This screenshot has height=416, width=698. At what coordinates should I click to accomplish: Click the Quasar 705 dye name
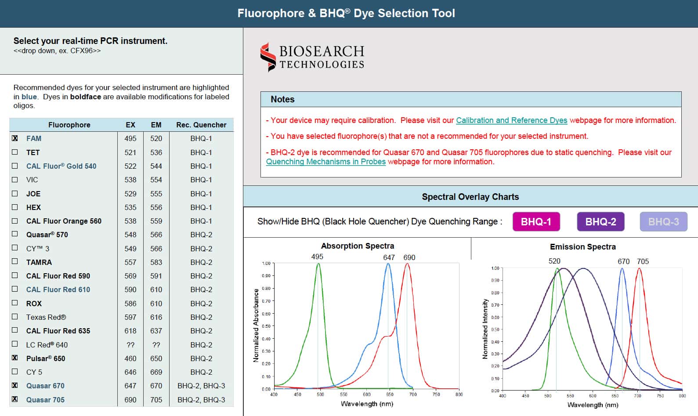coord(45,400)
